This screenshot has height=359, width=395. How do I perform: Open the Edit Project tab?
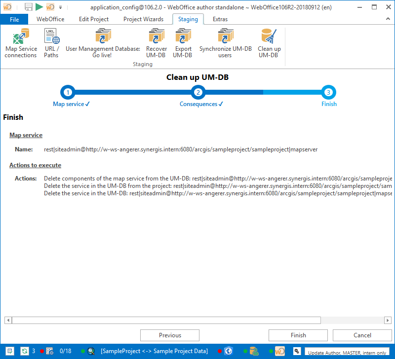[x=93, y=19]
